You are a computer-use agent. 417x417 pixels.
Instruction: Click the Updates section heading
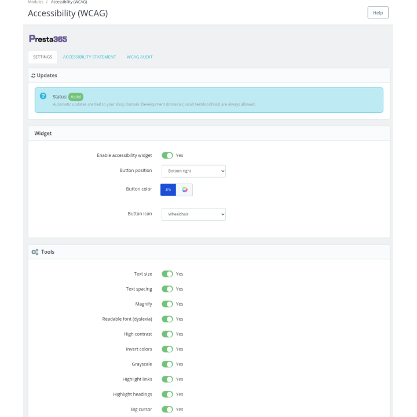click(x=47, y=75)
